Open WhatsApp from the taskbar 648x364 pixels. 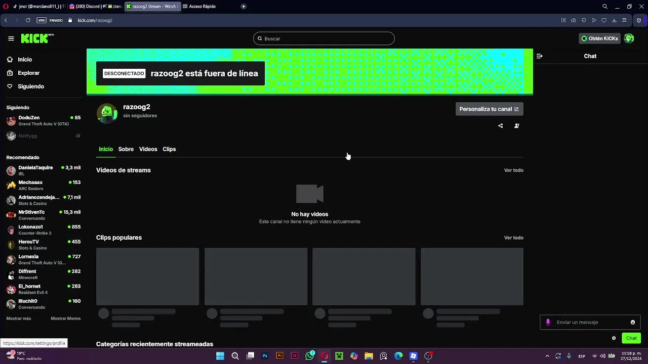click(310, 356)
